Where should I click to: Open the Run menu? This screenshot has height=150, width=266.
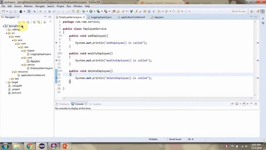(69, 6)
